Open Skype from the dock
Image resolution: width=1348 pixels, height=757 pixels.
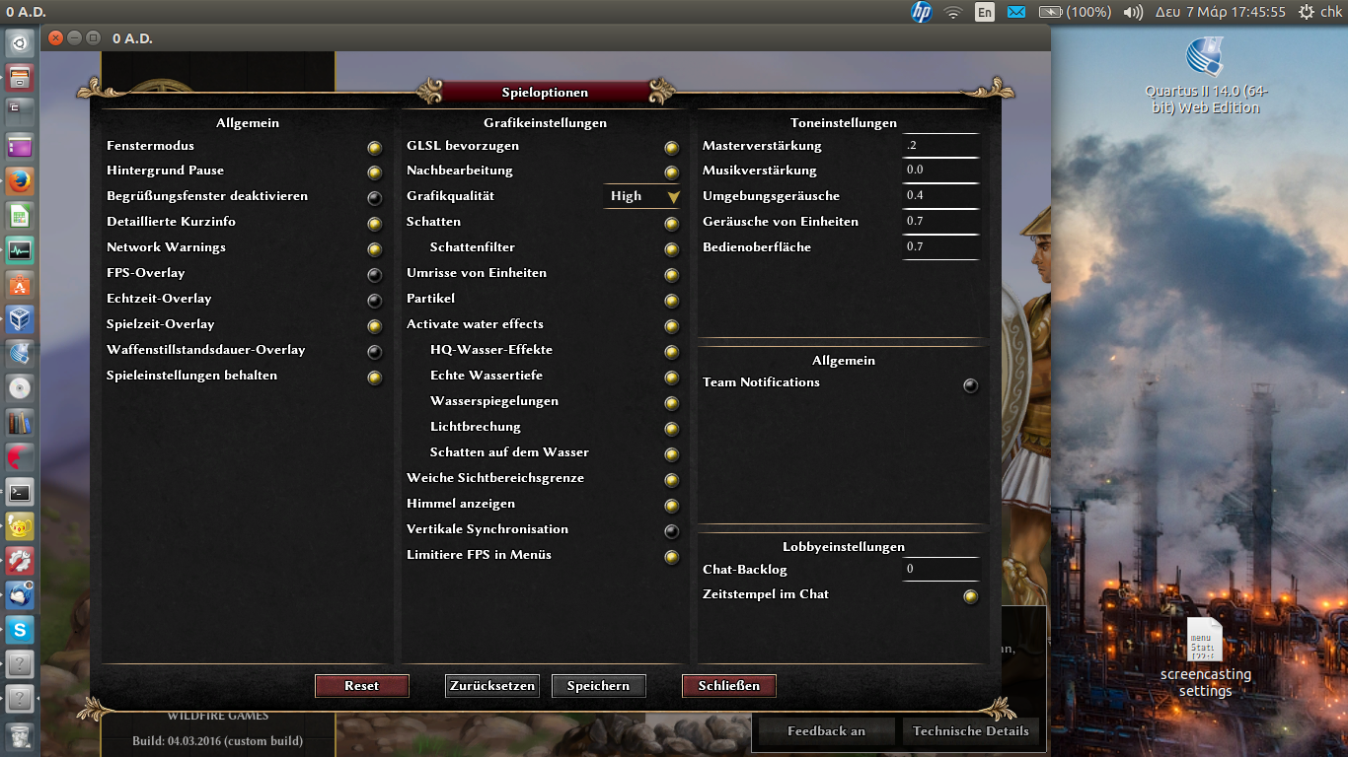click(20, 630)
